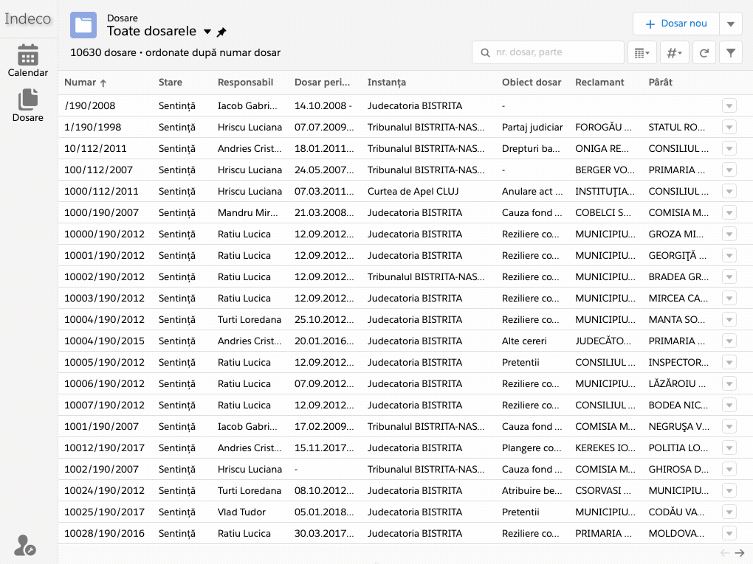753x564 pixels.
Task: Open the hash numbering dropdown
Action: pos(673,53)
